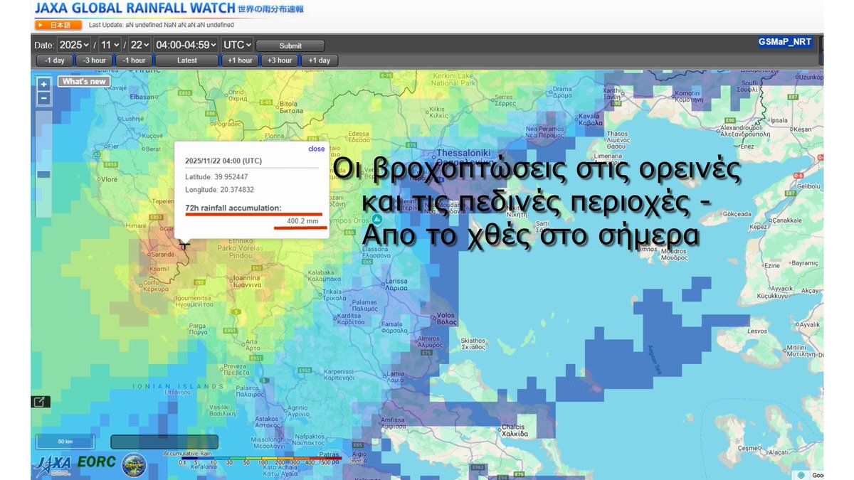Viewport: 854px width, 480px height.
Task: Select the GSMaP_NRT product button
Action: 786,42
